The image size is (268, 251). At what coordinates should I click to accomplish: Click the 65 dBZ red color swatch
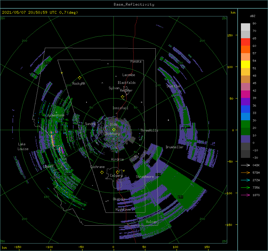tap(245, 42)
